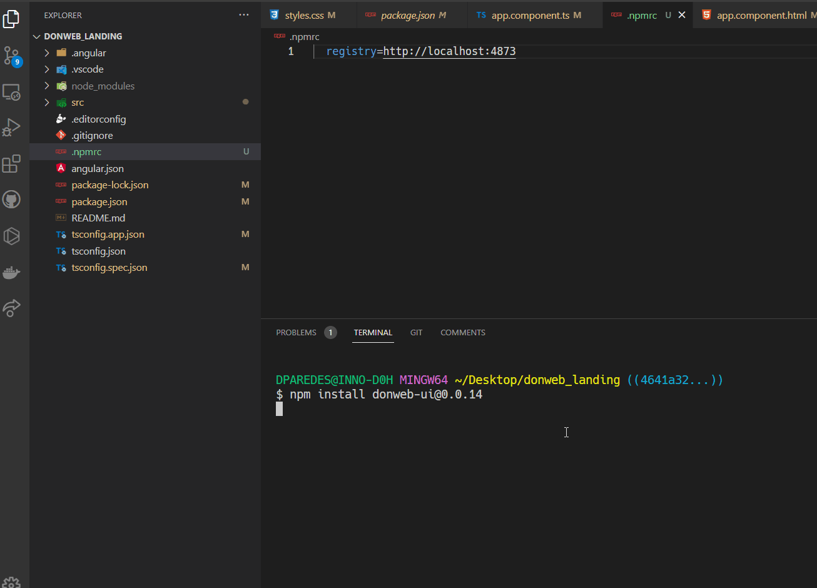The height and width of the screenshot is (588, 817).
Task: Open Explorer more actions ellipsis menu
Action: tap(244, 15)
